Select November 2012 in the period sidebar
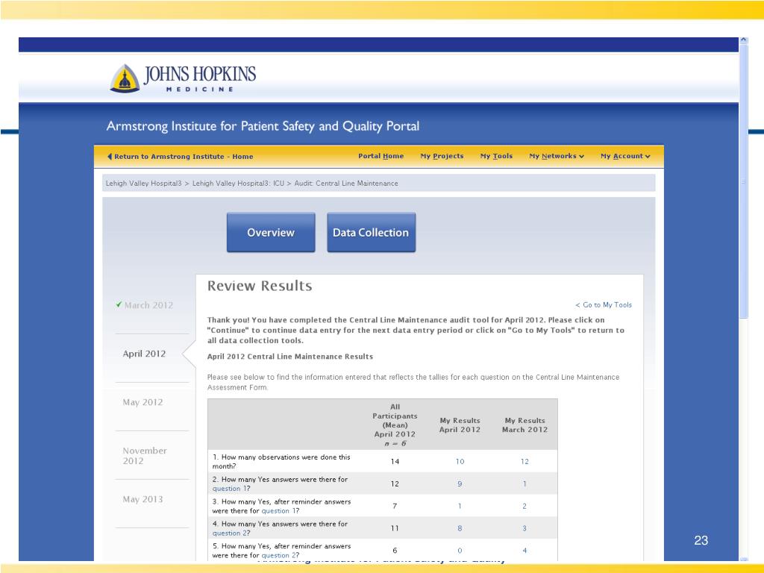This screenshot has width=764, height=573. point(145,456)
